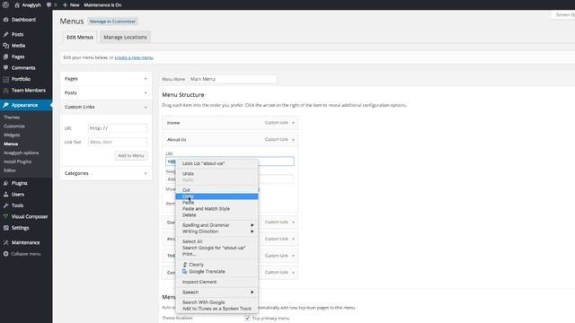Open the Editor submenu link
Viewport: 575px width, 323px height.
[x=10, y=170]
